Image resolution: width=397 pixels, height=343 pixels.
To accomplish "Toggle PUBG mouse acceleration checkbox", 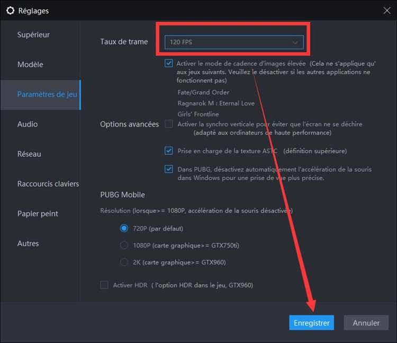I will pos(169,169).
